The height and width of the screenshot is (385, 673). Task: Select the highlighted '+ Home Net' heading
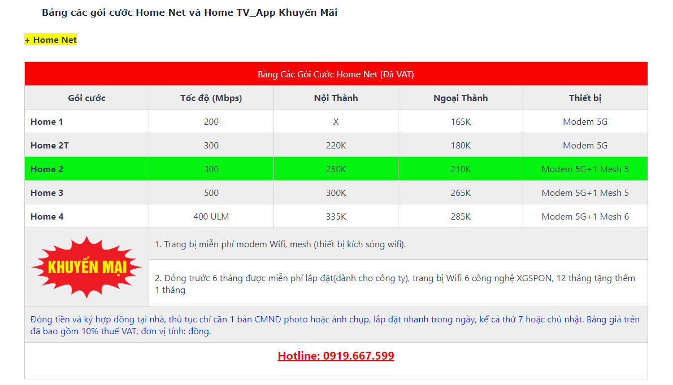click(x=51, y=40)
